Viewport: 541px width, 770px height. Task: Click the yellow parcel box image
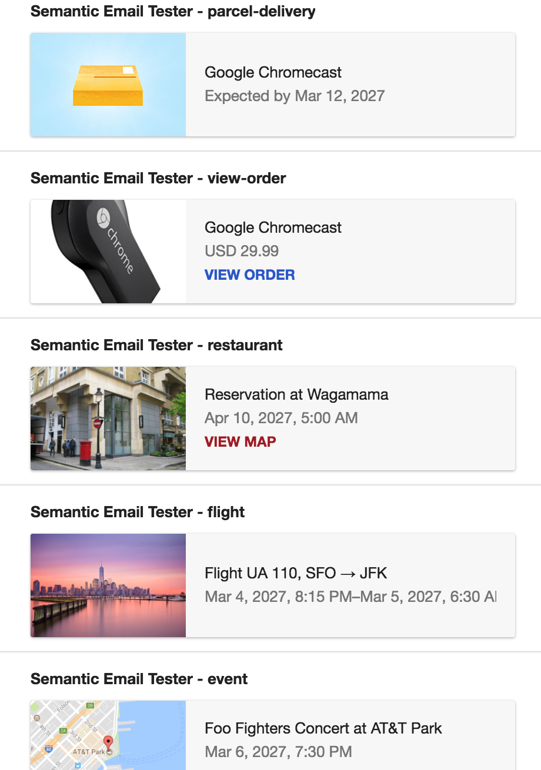(x=108, y=85)
